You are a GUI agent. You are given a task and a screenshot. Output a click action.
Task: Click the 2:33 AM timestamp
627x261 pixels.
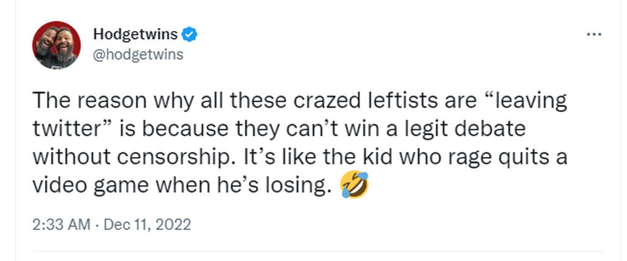(61, 224)
